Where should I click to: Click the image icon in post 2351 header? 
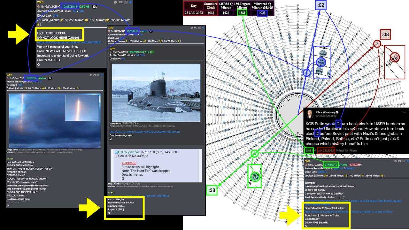121,2
